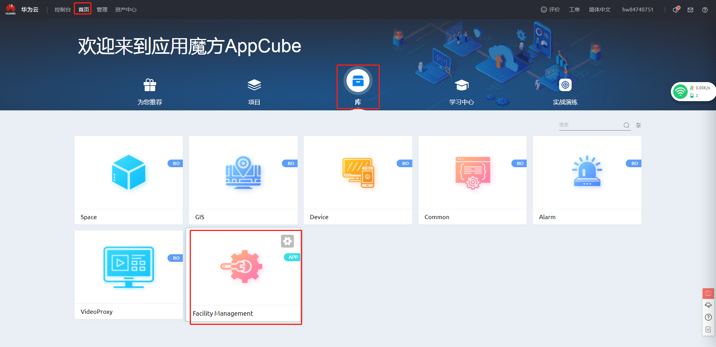The height and width of the screenshot is (347, 716).
Task: Click the gear settings icon on Facility Management
Action: coord(287,241)
